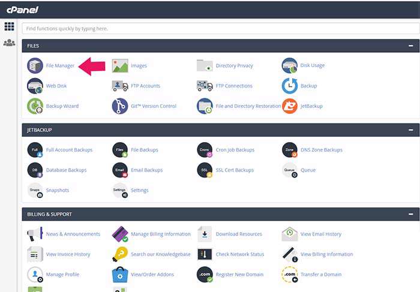Open the FTP Connections icon
The width and height of the screenshot is (420, 292).
point(205,86)
